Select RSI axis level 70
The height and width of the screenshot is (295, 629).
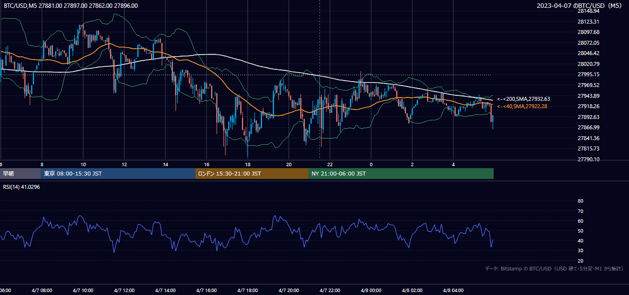click(x=580, y=211)
